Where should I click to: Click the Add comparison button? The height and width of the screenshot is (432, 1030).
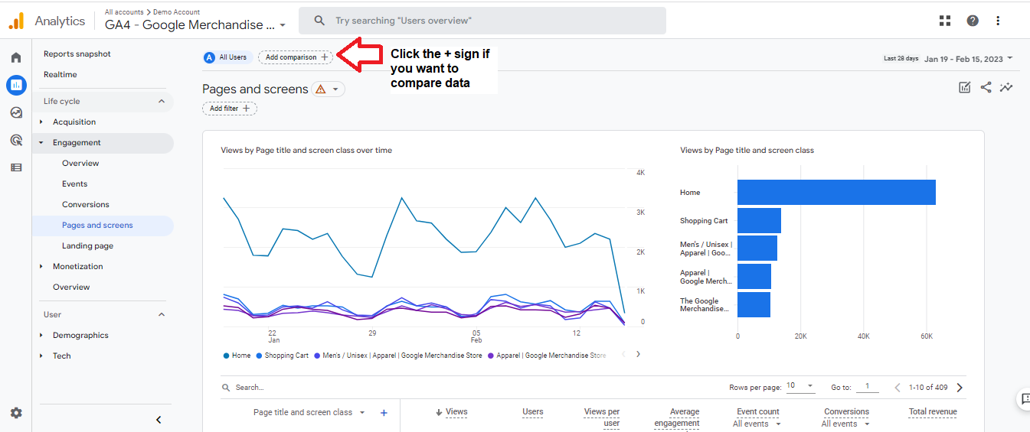[296, 57]
